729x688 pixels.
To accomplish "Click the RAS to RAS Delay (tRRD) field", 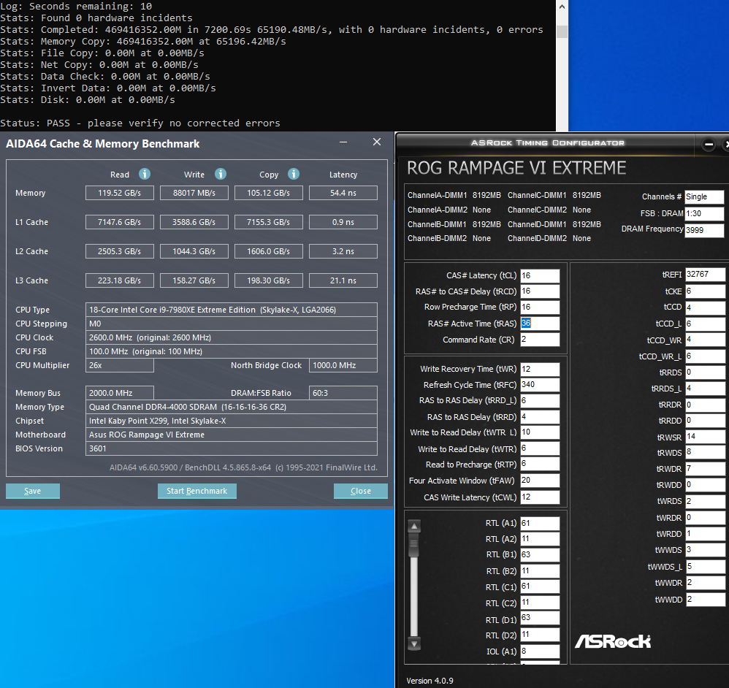I will 540,417.
